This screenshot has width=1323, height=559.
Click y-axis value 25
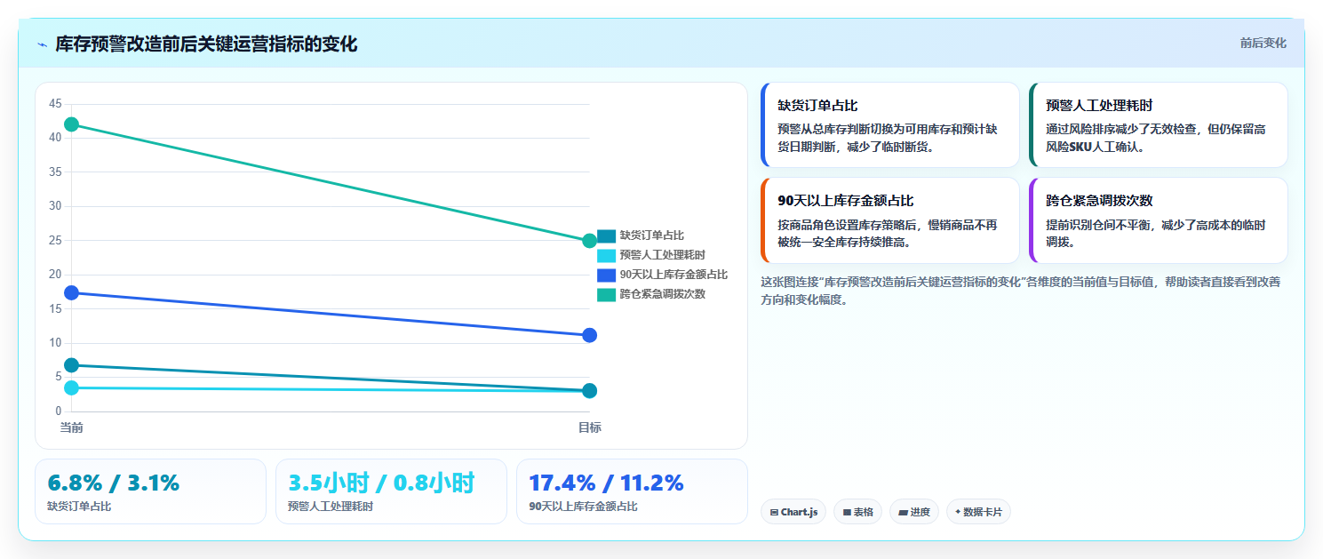click(x=55, y=241)
